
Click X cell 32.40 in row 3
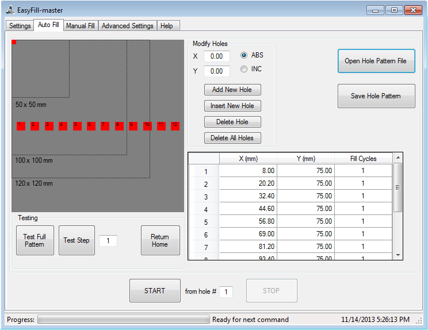pos(248,196)
